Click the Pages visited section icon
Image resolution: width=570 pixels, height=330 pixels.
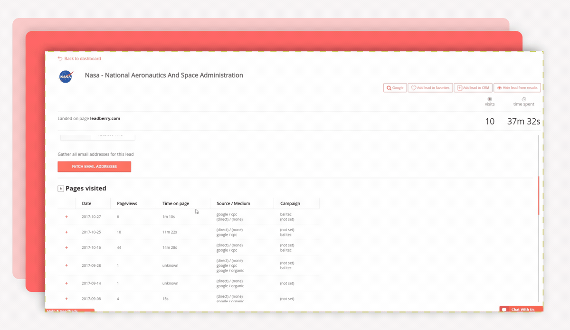click(61, 189)
